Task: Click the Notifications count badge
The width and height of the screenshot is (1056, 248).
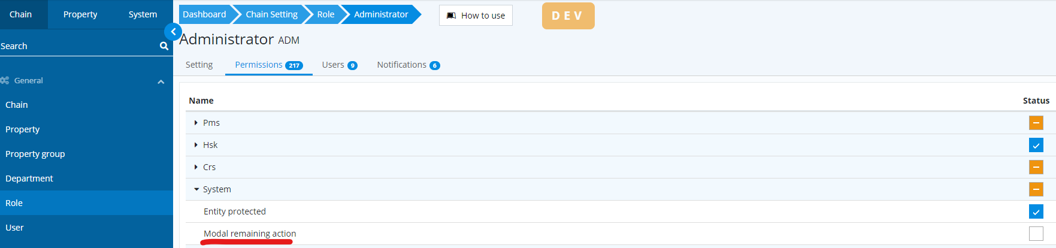Action: pos(435,66)
